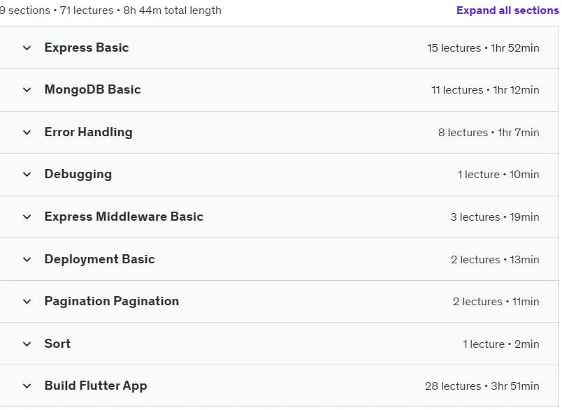Expand the Build Flutter App chevron
Screen dimensions: 562x410
pos(27,386)
